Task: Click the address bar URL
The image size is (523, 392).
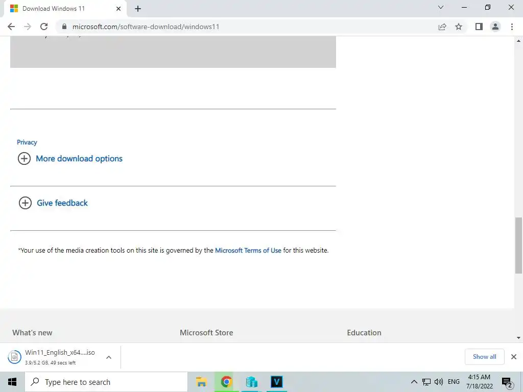Action: [x=146, y=27]
